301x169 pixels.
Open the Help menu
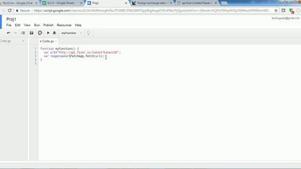pos(78,25)
